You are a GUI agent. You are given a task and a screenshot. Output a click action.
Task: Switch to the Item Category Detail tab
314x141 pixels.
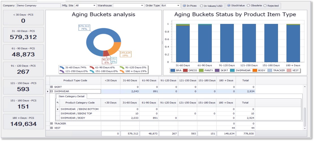point(69,96)
